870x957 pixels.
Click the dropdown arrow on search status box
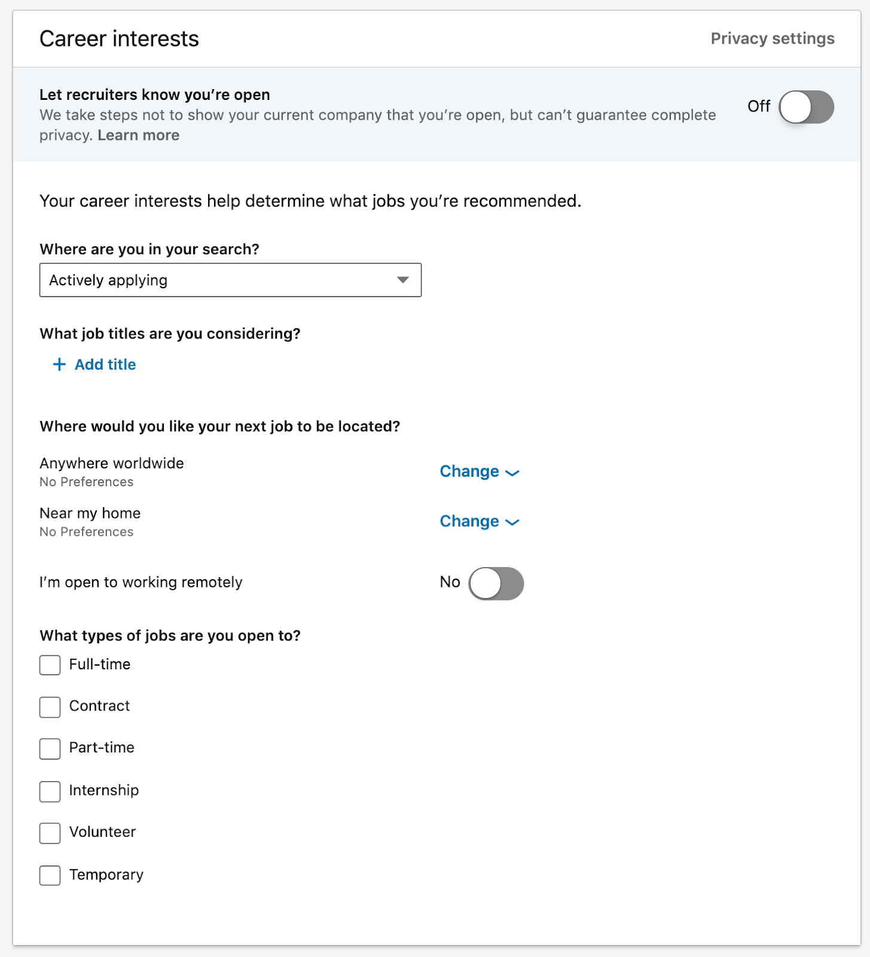403,280
